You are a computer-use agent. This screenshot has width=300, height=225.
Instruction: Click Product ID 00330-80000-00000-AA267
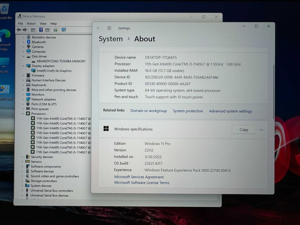(x=168, y=84)
